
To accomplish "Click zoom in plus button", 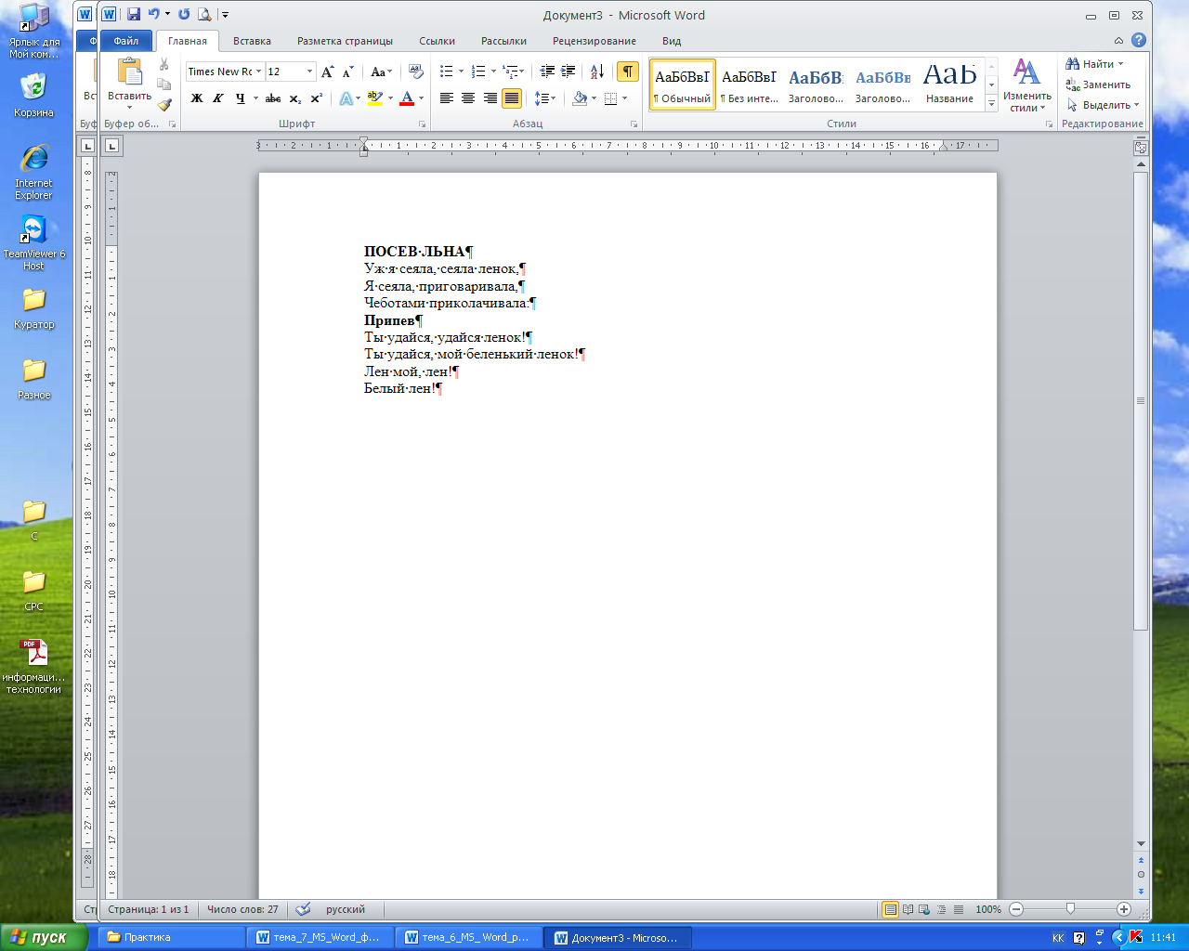I will (1124, 909).
